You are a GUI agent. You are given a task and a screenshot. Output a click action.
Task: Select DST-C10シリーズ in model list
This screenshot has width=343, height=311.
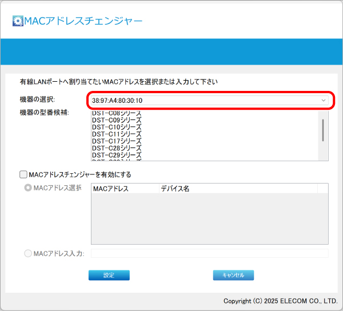117,127
